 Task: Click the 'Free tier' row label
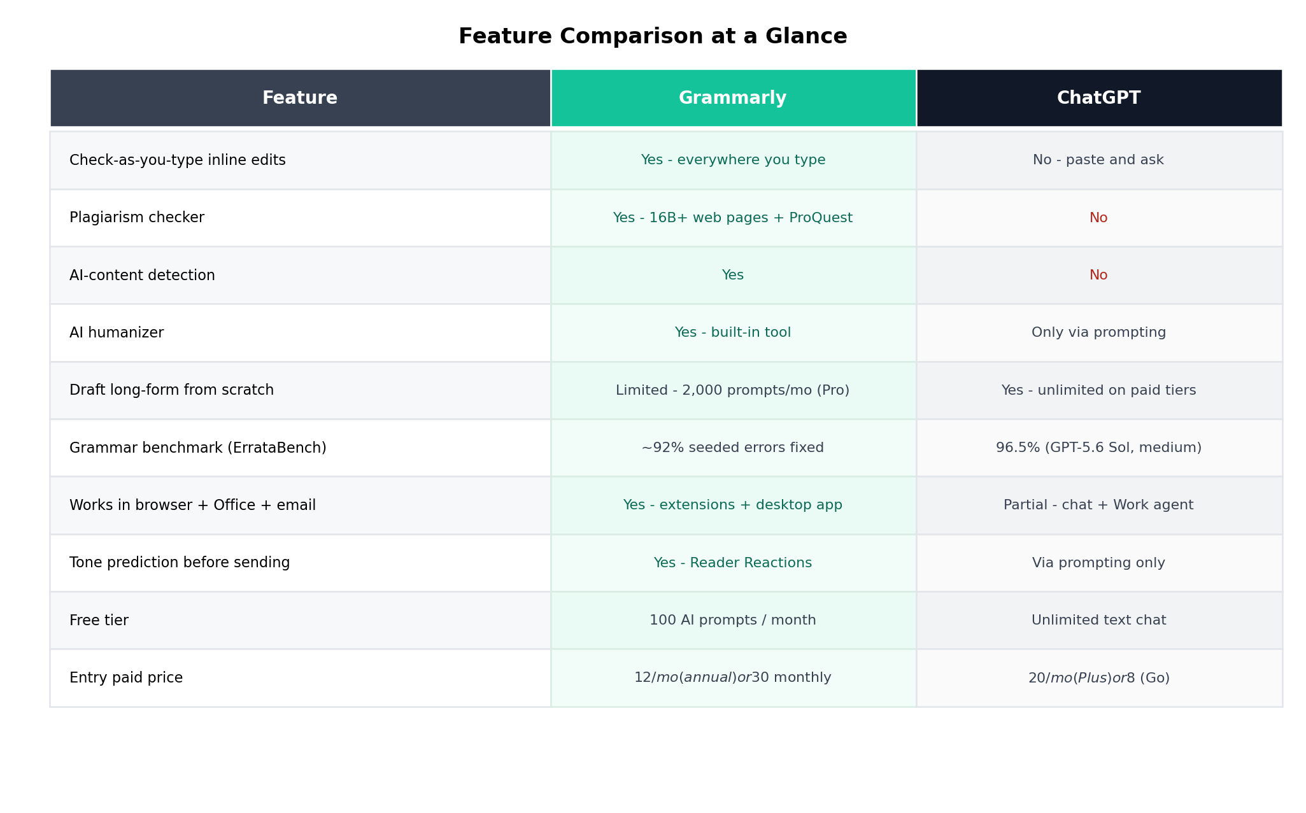[99, 620]
